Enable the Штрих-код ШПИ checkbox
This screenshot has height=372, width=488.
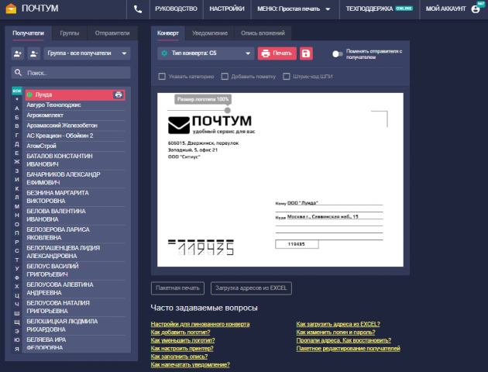pyautogui.click(x=287, y=76)
